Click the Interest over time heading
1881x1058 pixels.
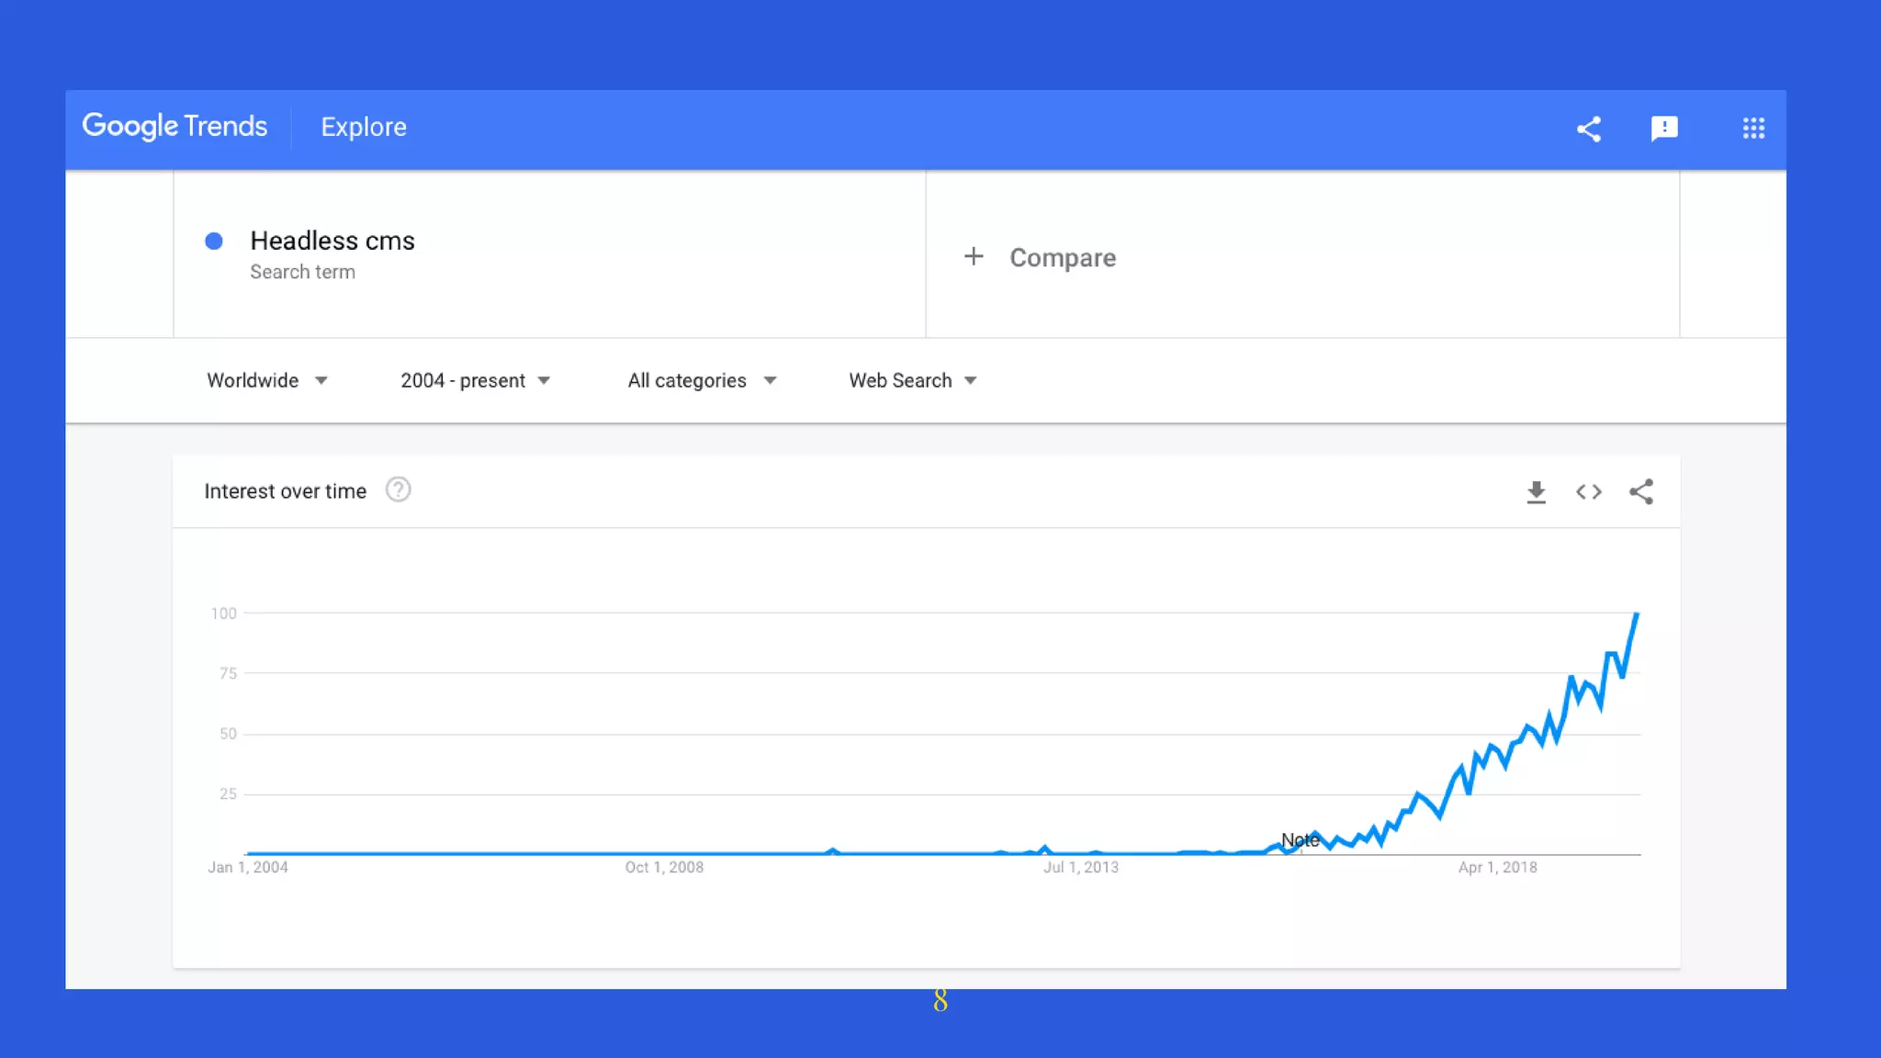coord(285,491)
